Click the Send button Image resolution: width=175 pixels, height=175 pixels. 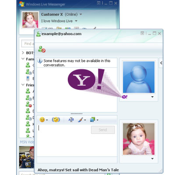click(x=103, y=130)
